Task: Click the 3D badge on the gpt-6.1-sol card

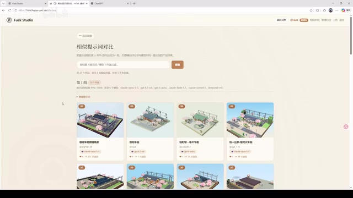Action: (132, 106)
